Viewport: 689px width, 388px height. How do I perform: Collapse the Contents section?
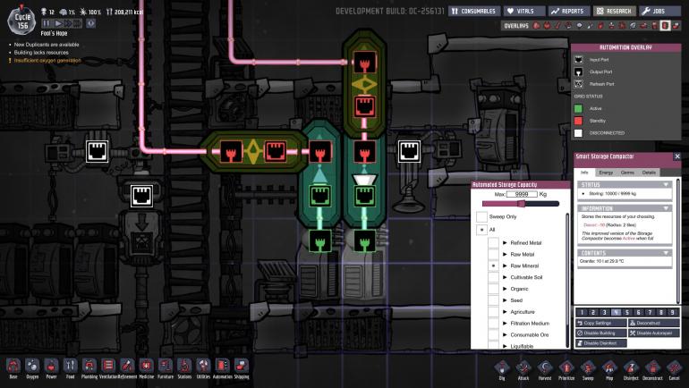pos(666,253)
